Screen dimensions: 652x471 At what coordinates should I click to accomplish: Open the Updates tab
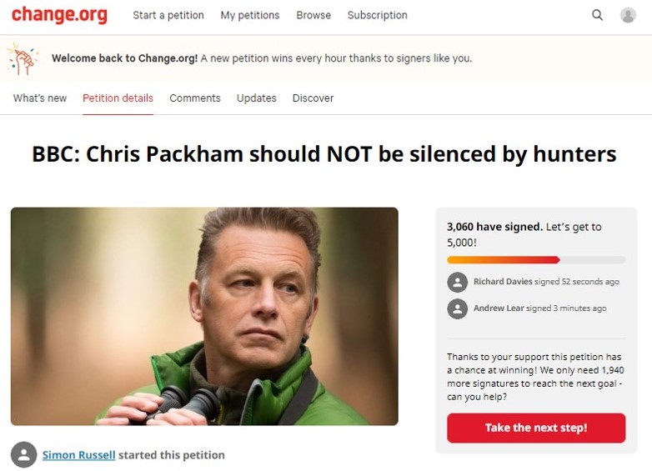click(x=257, y=98)
